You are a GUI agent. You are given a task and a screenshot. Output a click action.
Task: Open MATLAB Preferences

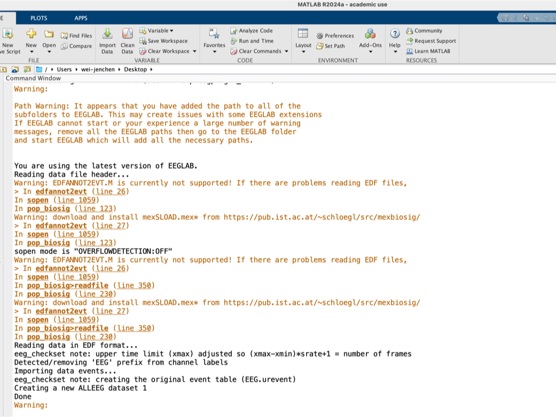335,35
